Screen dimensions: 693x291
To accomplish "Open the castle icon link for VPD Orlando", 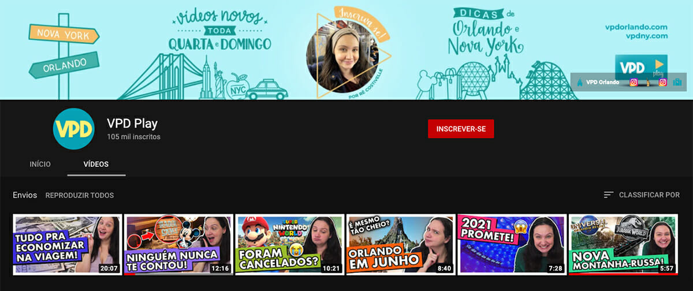I will coord(580,82).
